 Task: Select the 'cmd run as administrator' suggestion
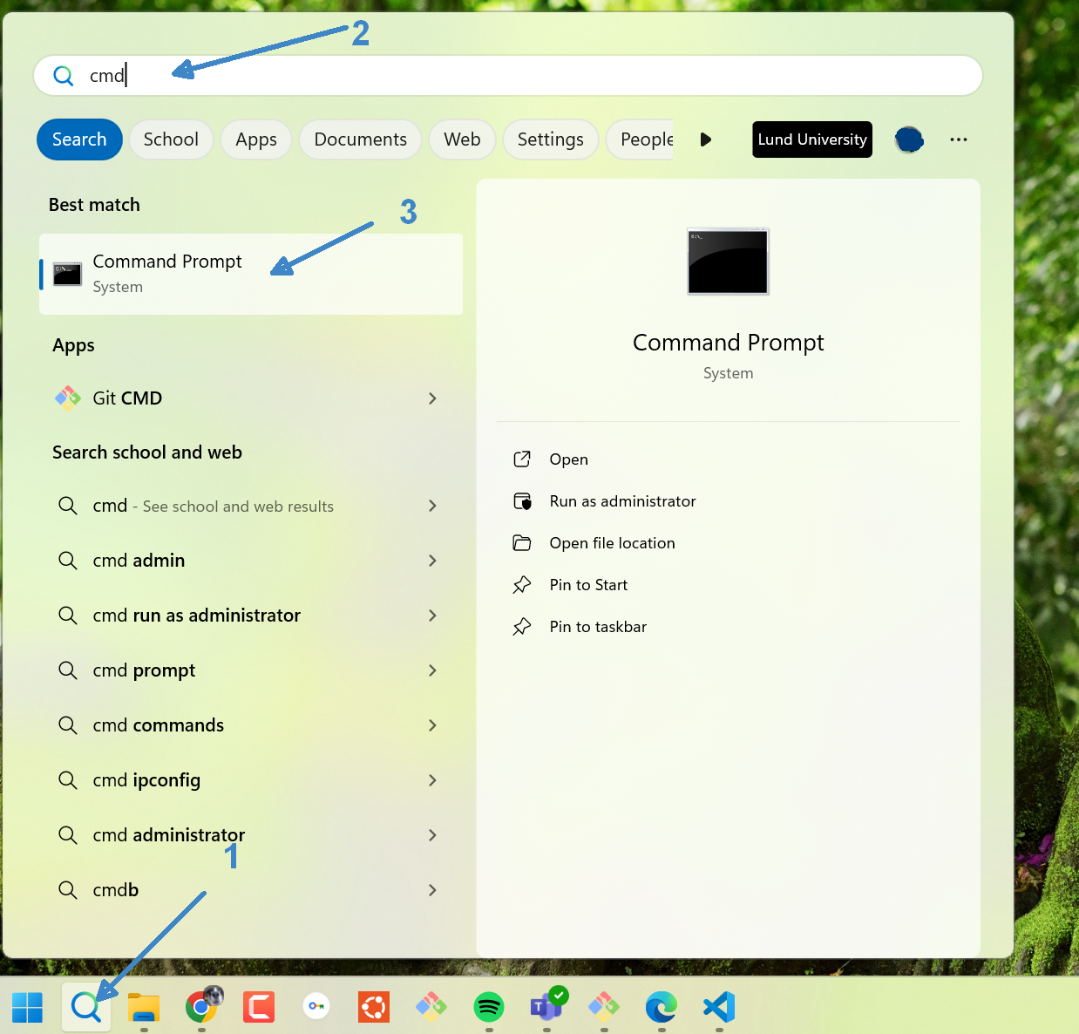(x=251, y=616)
